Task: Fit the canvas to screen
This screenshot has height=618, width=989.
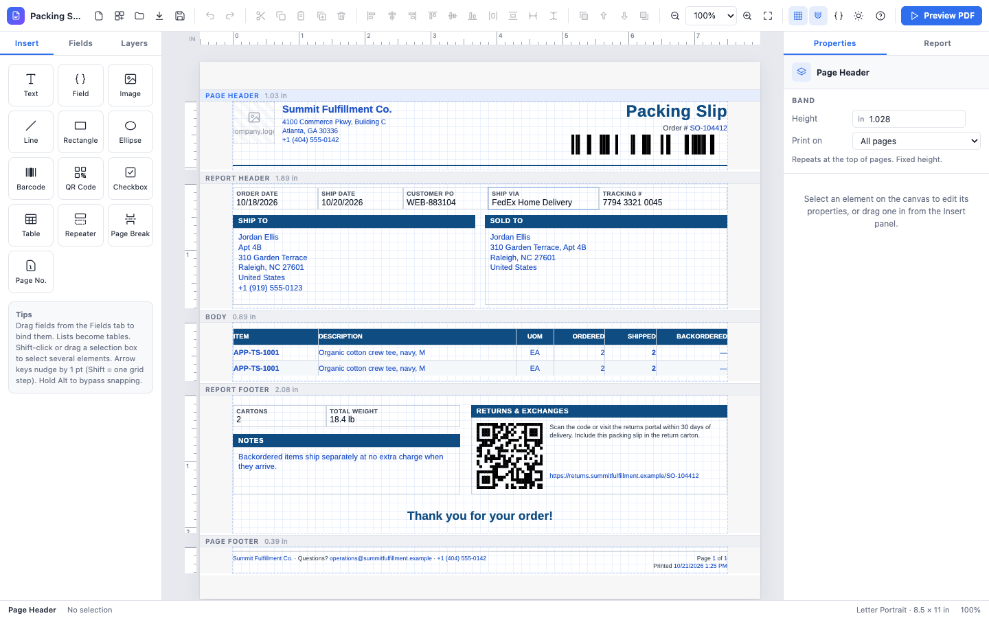Action: coord(768,16)
